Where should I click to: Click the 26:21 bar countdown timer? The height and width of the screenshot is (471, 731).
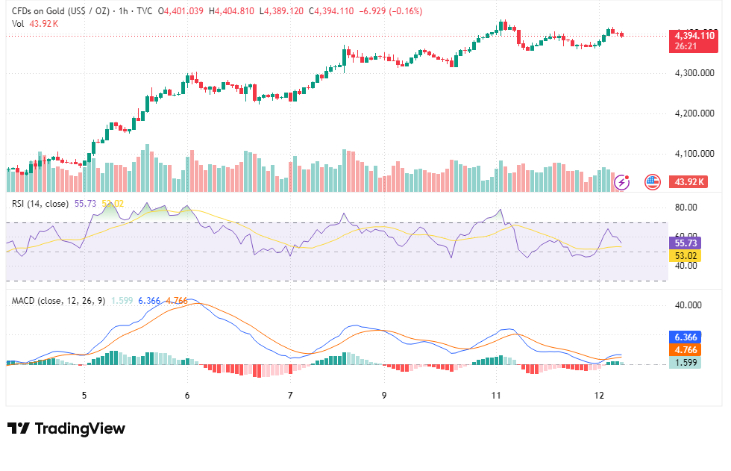point(685,46)
